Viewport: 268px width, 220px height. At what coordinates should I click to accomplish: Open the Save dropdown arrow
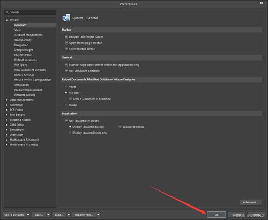pos(48,215)
